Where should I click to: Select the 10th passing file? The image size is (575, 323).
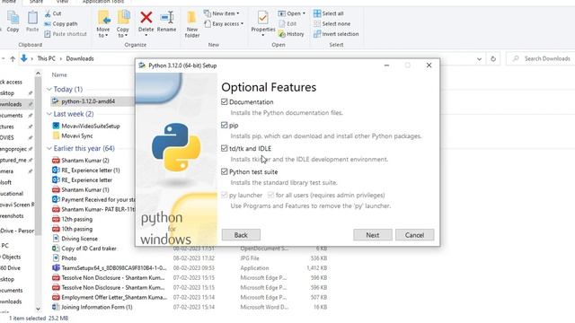click(x=72, y=230)
